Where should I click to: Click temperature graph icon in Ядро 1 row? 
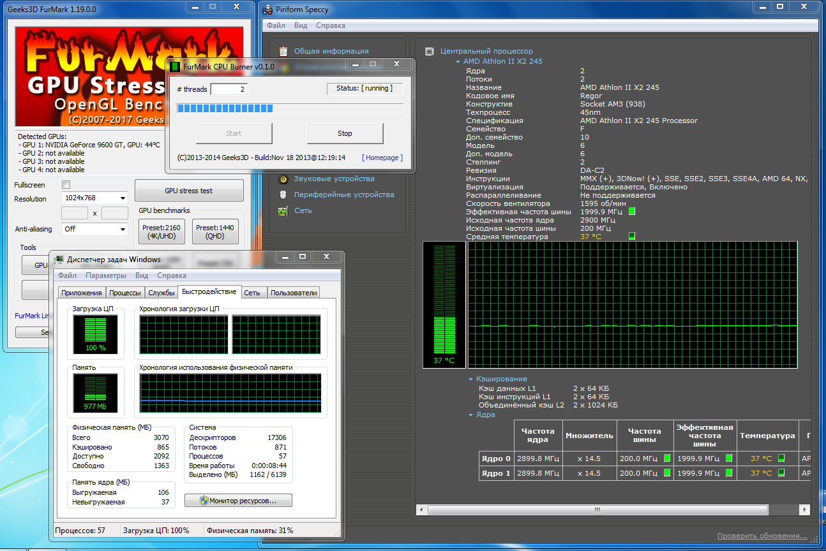(x=781, y=473)
